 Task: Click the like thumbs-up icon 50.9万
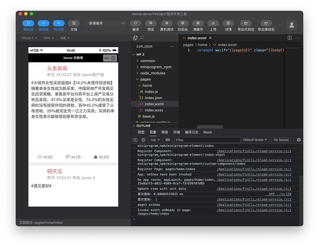pyautogui.click(x=95, y=157)
